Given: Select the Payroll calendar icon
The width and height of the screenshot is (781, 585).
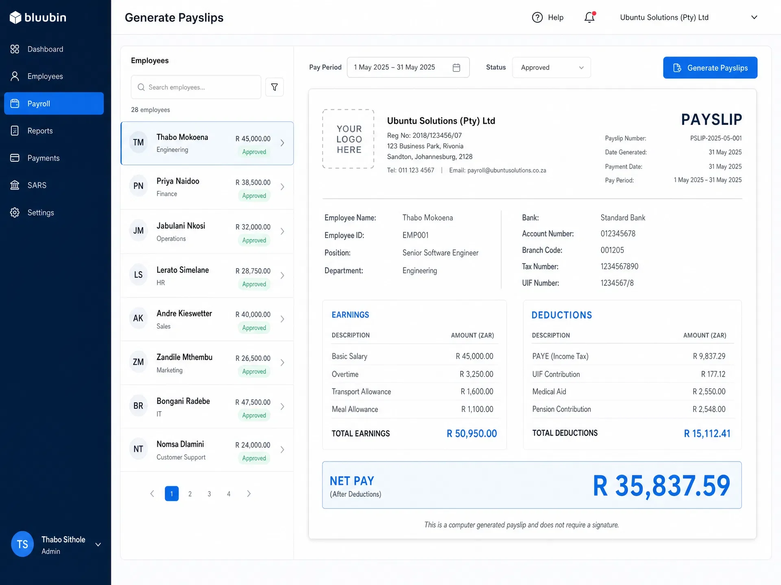Looking at the screenshot, I should [x=15, y=104].
